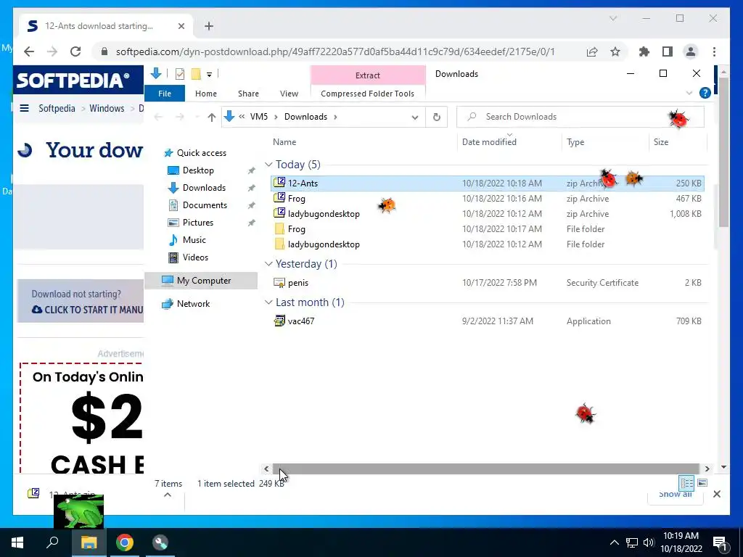Click Explorer horizontal scrollbar thumb
This screenshot has height=557, width=743.
[x=487, y=469]
